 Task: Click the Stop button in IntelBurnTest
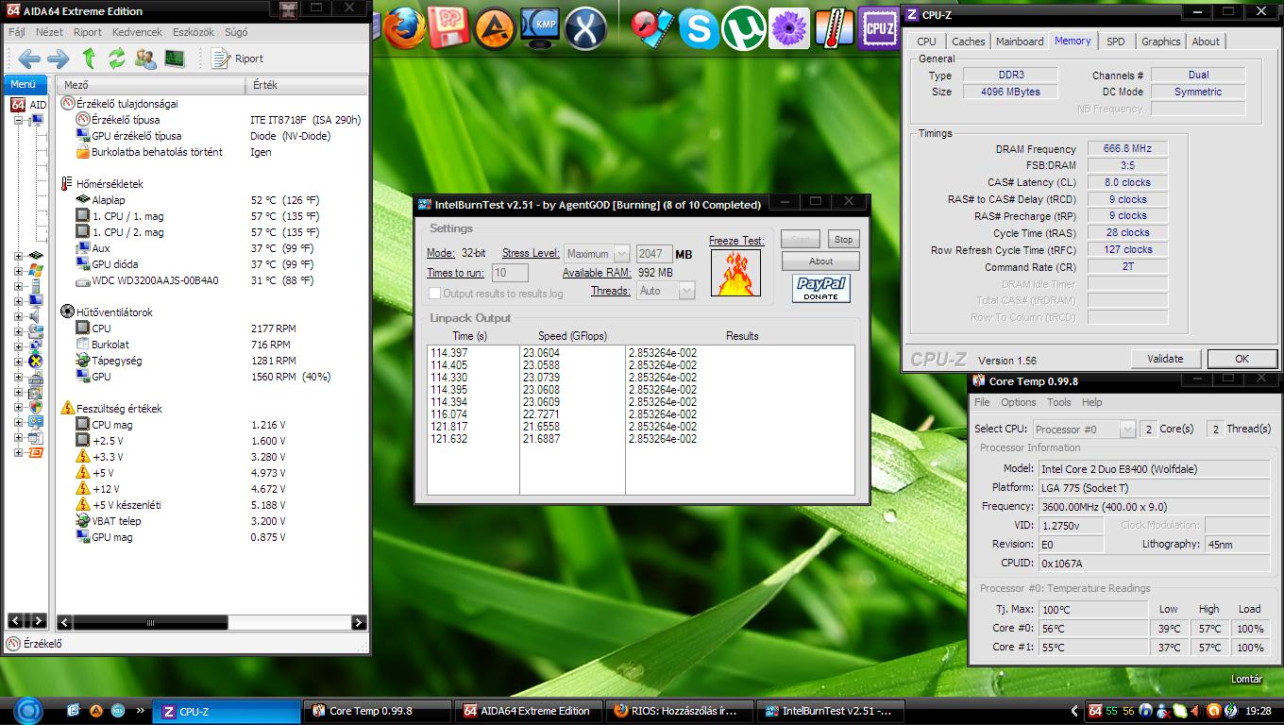(x=844, y=239)
